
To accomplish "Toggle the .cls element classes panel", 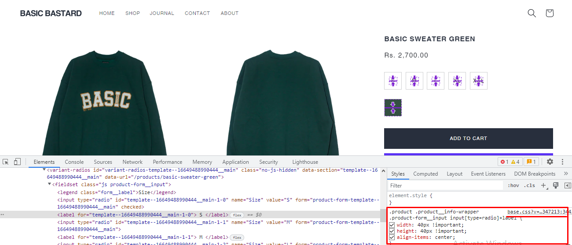I will coord(530,185).
